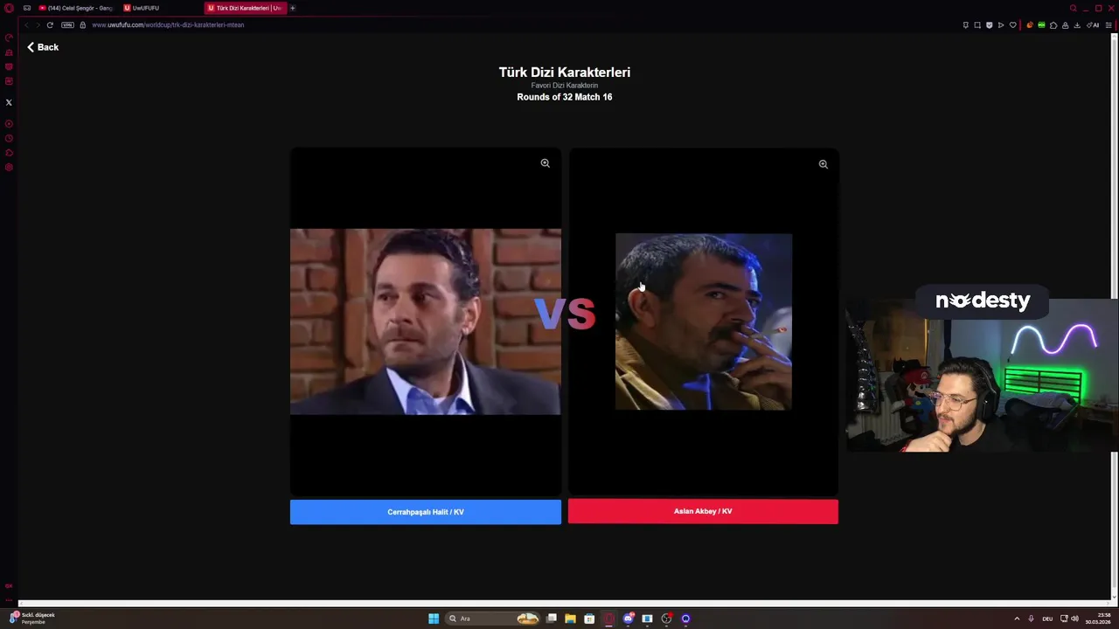Image resolution: width=1119 pixels, height=629 pixels.
Task: Search tabs with the magnifier icon
Action: coord(1073,8)
